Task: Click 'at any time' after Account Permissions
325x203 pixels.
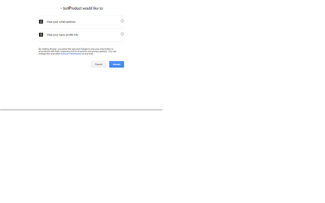Action: click(x=88, y=54)
